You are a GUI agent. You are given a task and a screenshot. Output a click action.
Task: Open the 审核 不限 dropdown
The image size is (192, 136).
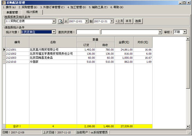pos(185,32)
